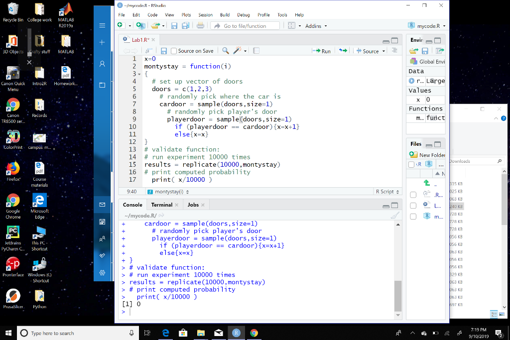Image resolution: width=510 pixels, height=340 pixels.
Task: Click inside the Go to file/function search box
Action: pos(246,25)
